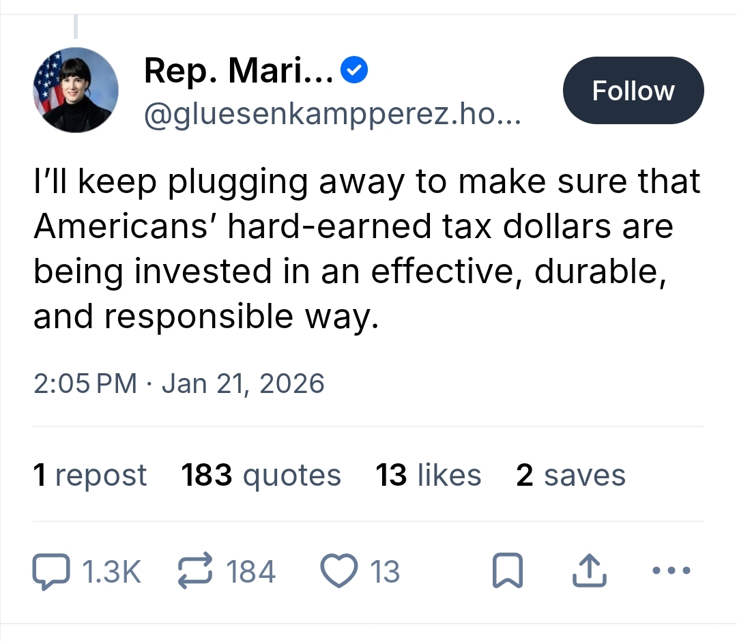View the 2 saves count
The image size is (737, 642).
pyautogui.click(x=570, y=476)
